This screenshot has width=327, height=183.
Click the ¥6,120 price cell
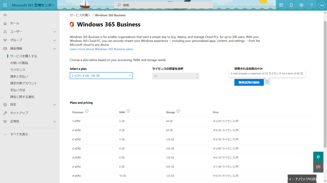[x=226, y=158]
